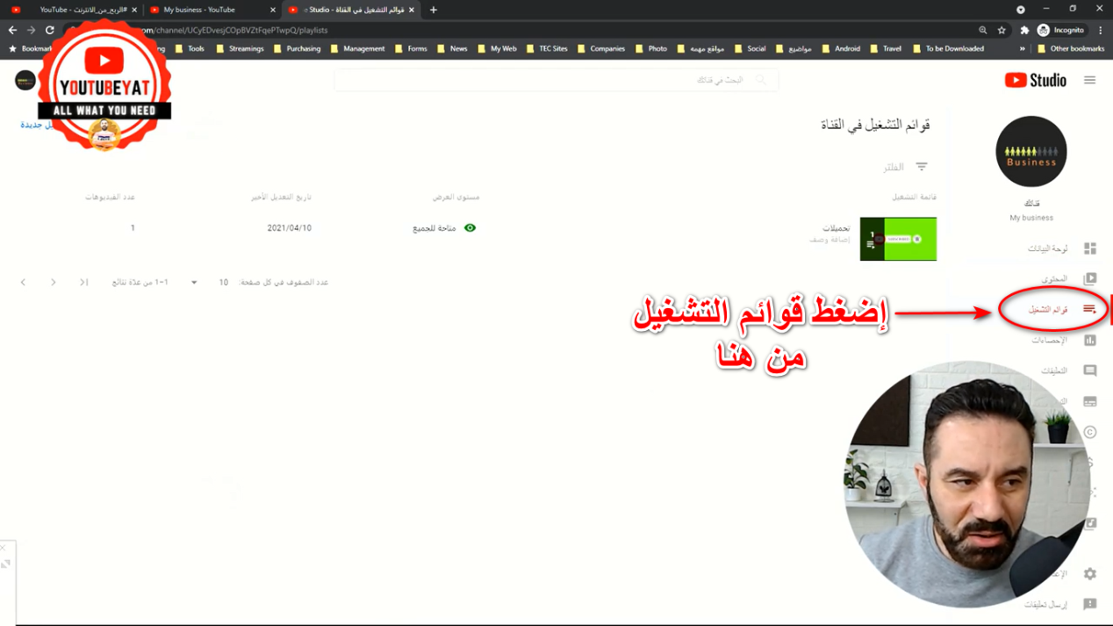
Task: Expand the rows per page dropdown
Action: pos(194,283)
